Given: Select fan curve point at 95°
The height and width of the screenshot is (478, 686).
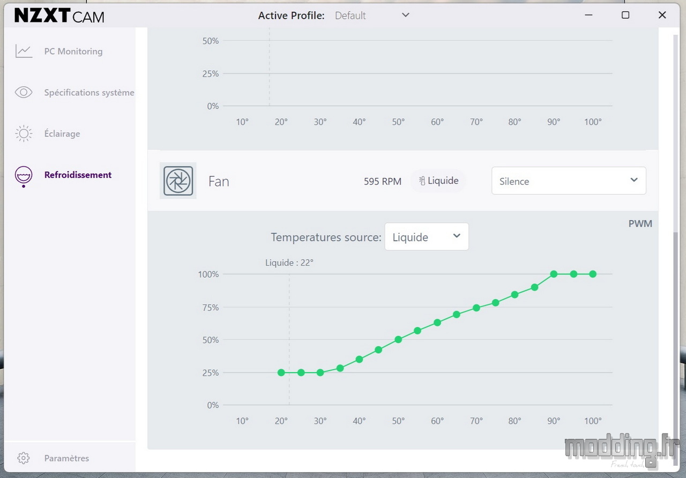Looking at the screenshot, I should [573, 274].
